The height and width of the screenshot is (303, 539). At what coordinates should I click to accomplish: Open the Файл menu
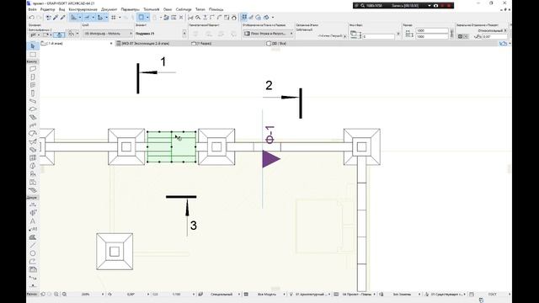[32, 9]
